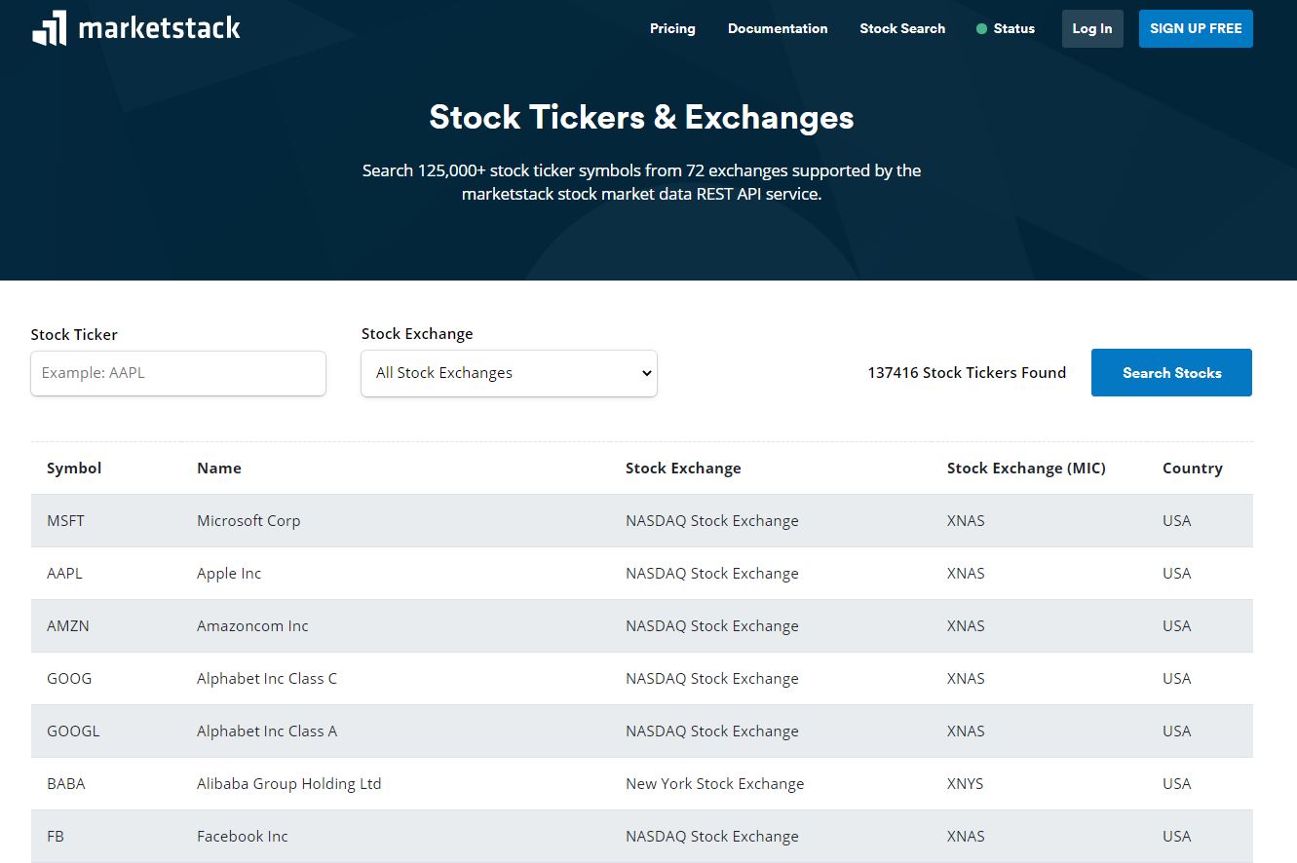Expand the All Stock Exchanges selector

pos(509,373)
